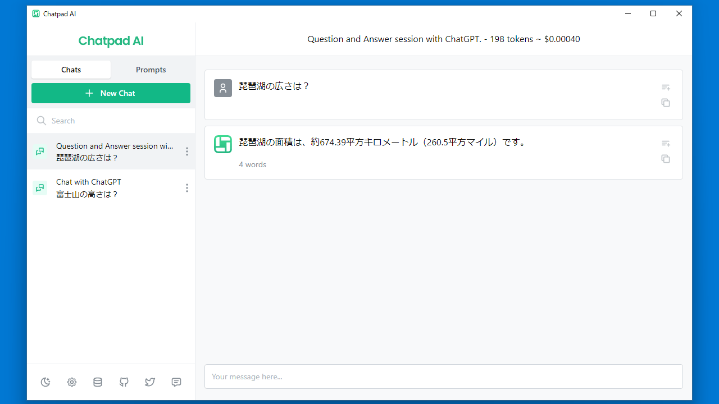The width and height of the screenshot is (719, 404).
Task: Copy the ChatGPT answer about 674.39平方キロメートル
Action: pyautogui.click(x=666, y=159)
